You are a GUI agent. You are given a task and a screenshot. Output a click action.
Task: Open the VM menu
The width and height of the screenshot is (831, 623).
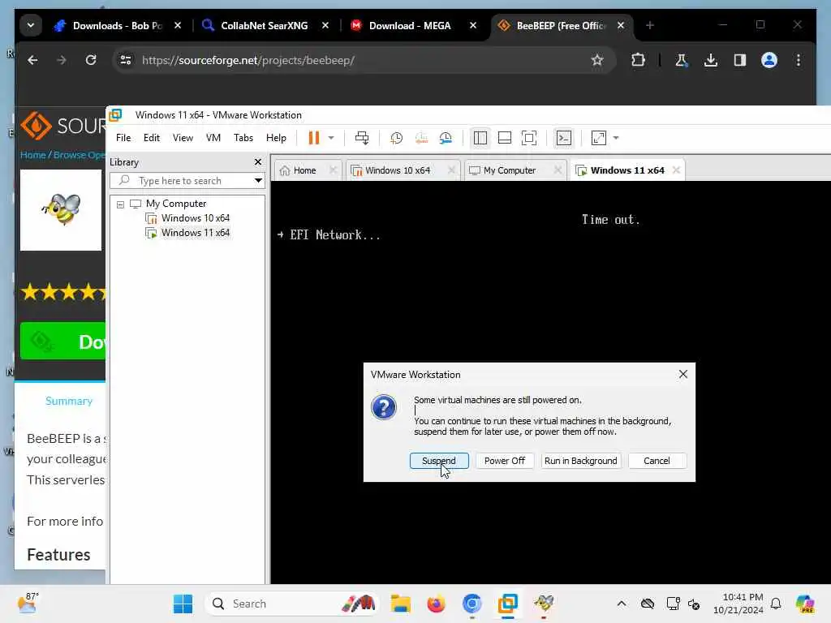click(x=213, y=138)
